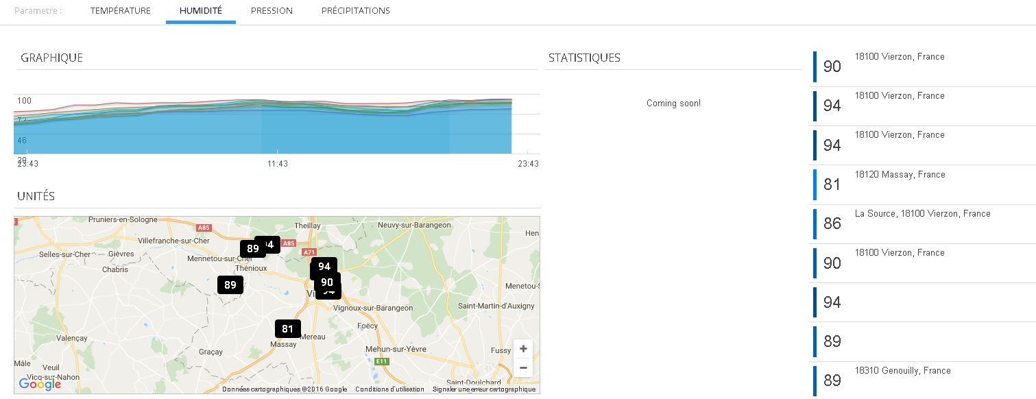Screen dimensions: 1036x399
Task: Click the Données cartographiques attribution text
Action: click(285, 389)
